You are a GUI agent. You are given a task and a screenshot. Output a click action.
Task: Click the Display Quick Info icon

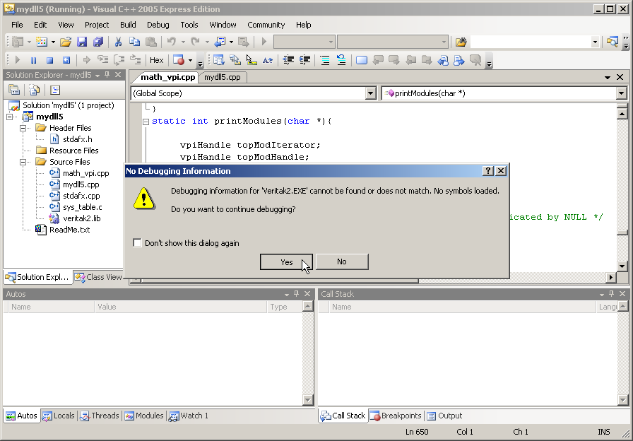click(251, 61)
